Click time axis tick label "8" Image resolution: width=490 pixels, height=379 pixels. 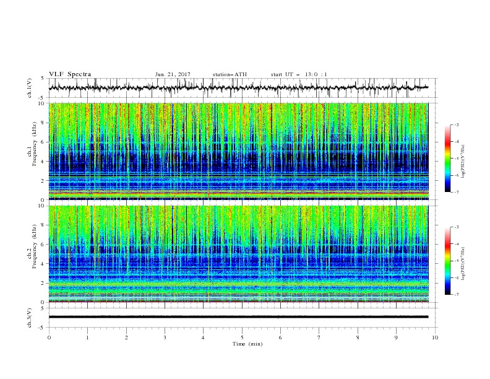tap(358, 338)
